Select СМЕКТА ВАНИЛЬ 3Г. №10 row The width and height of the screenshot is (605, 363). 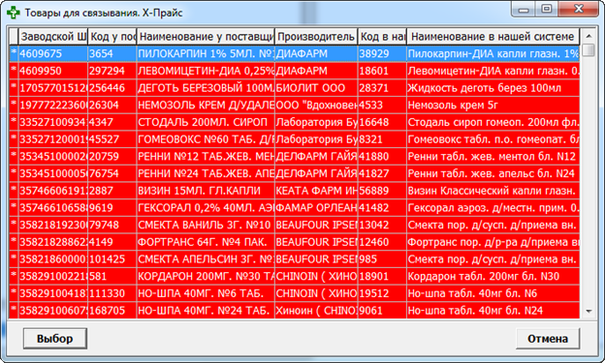(x=295, y=225)
